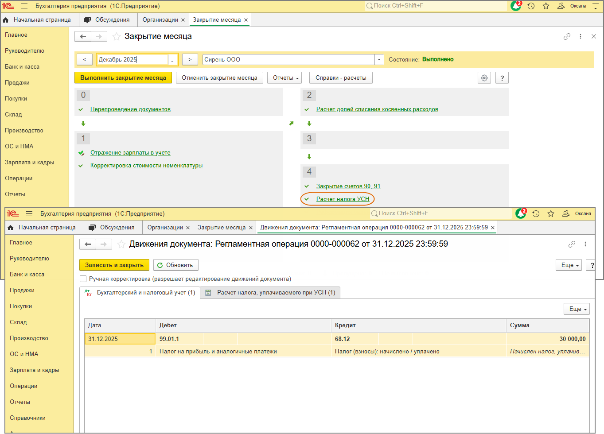
Task: Click front window search field
Action: (x=441, y=213)
